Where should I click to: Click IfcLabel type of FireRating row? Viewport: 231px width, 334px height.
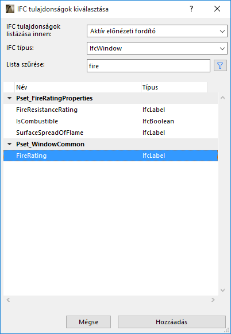[x=153, y=156]
